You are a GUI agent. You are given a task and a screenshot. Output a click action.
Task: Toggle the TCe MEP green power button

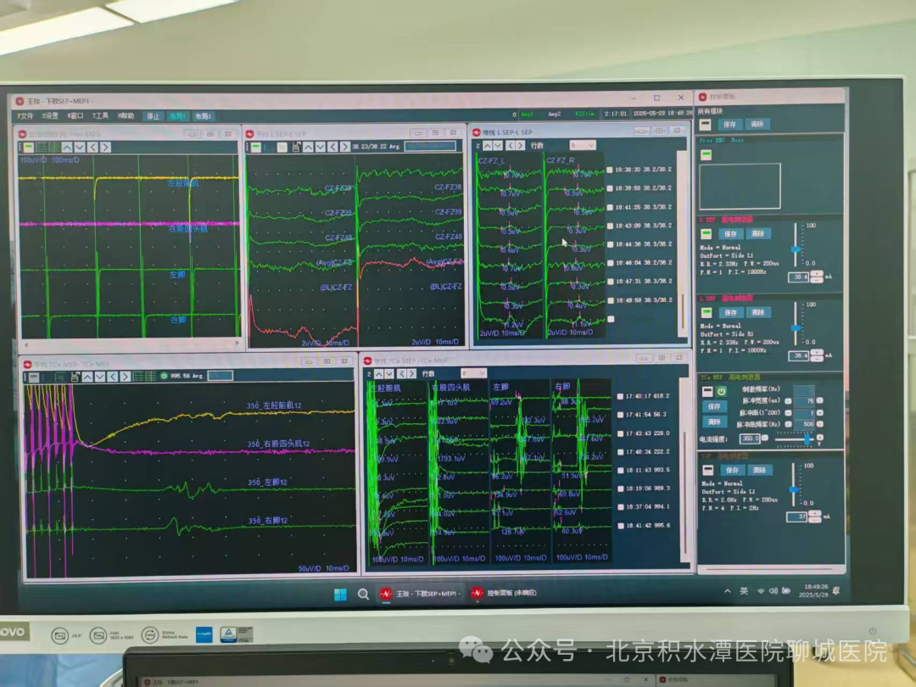(x=722, y=391)
